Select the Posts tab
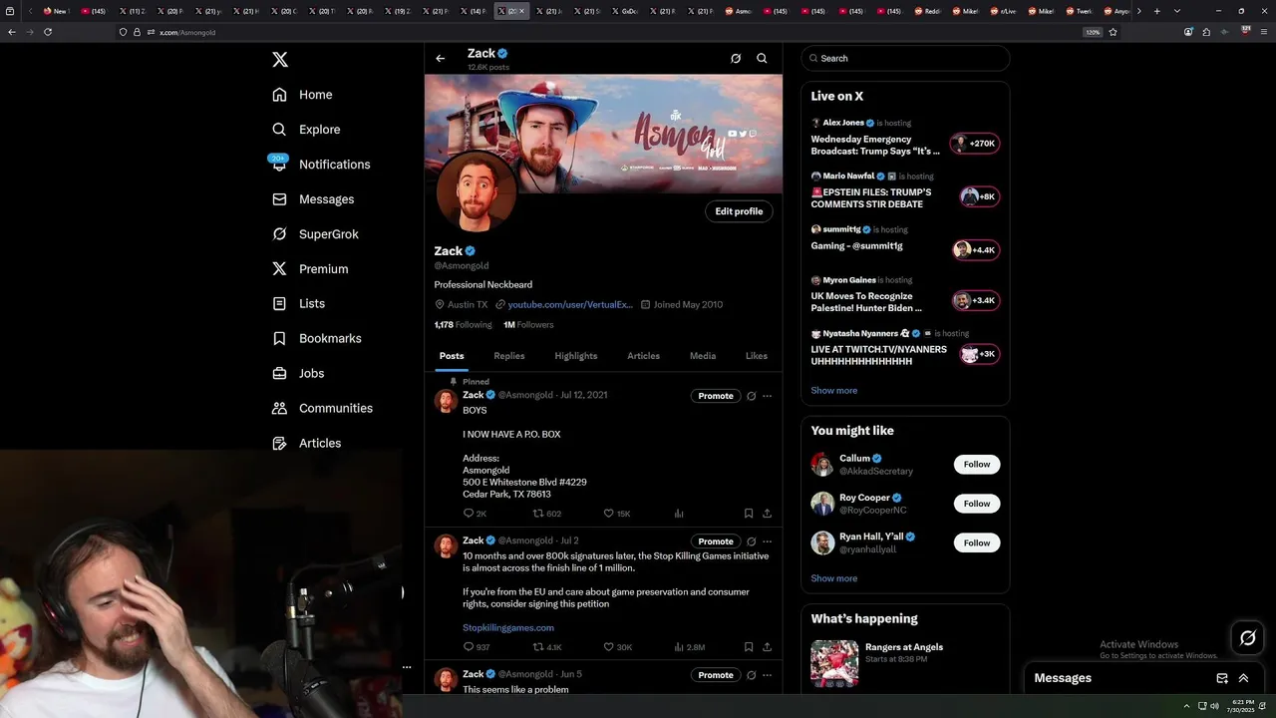This screenshot has height=718, width=1276. point(452,356)
